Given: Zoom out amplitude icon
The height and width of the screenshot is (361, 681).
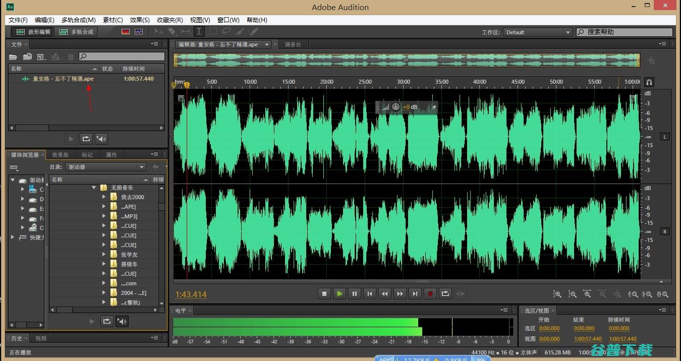Looking at the screenshot, I should point(573,294).
